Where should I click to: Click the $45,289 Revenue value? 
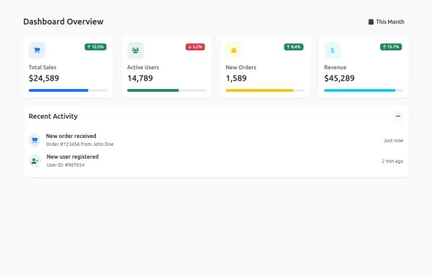coord(339,78)
